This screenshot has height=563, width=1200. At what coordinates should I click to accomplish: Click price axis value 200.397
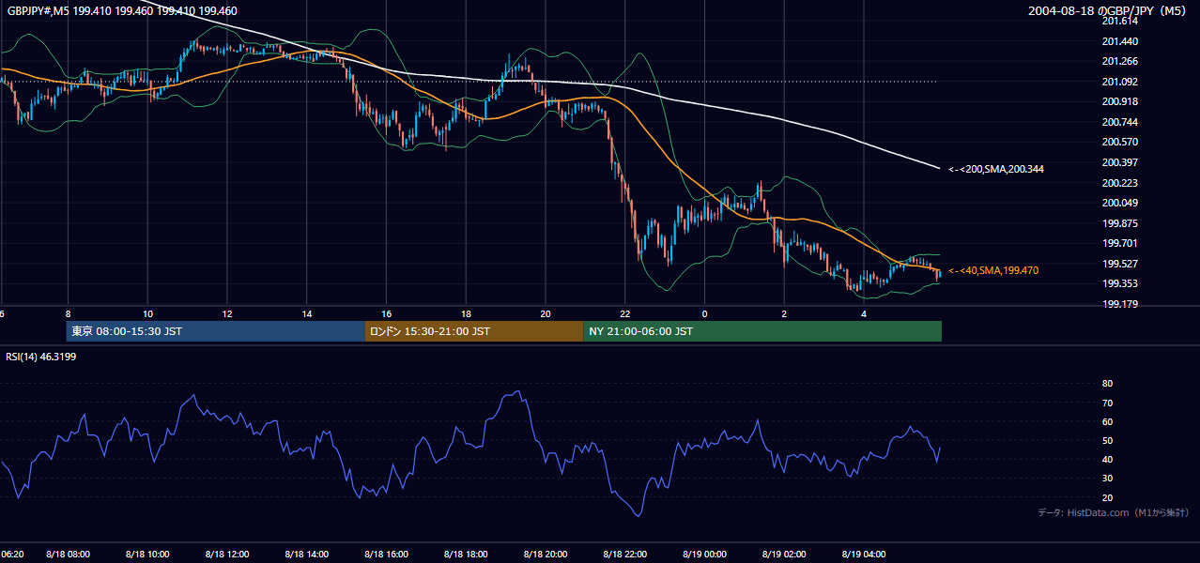(x=1120, y=162)
